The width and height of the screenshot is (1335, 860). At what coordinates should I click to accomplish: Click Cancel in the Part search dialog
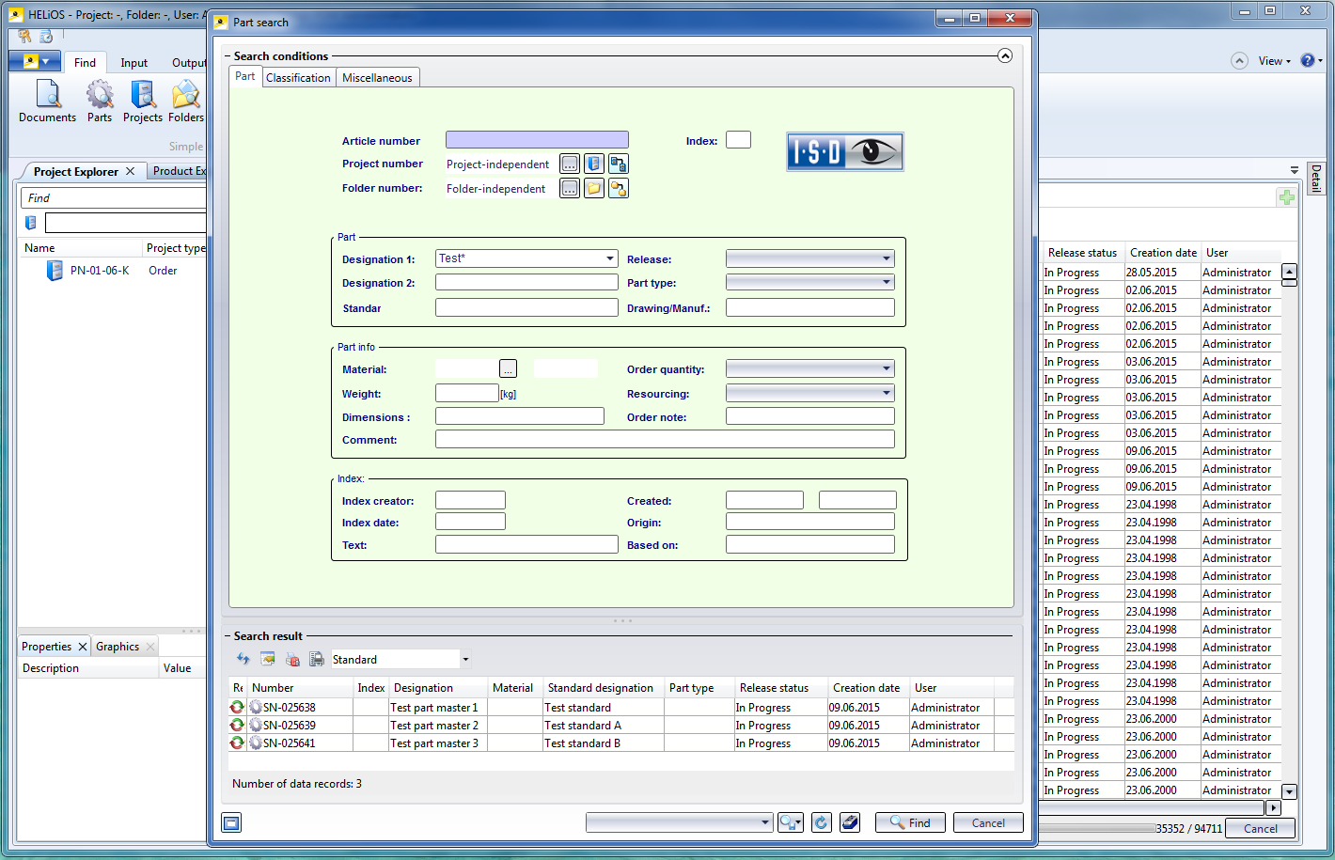pos(987,822)
